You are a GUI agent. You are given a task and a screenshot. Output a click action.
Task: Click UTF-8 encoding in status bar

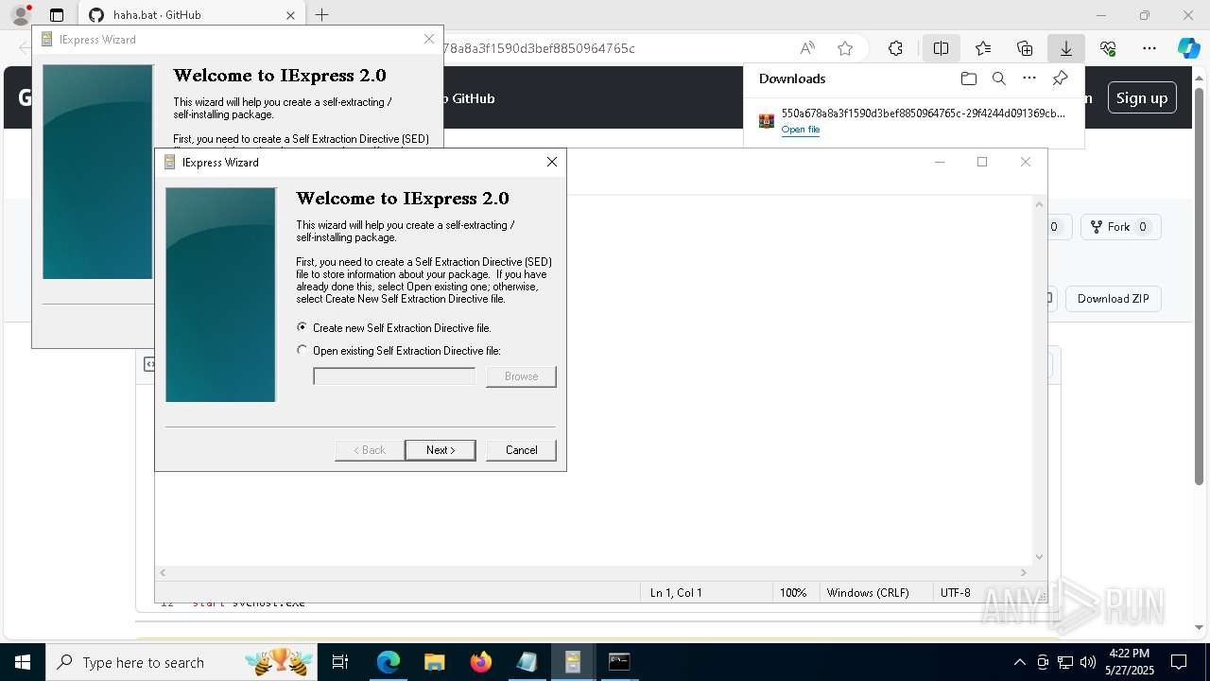click(x=956, y=592)
